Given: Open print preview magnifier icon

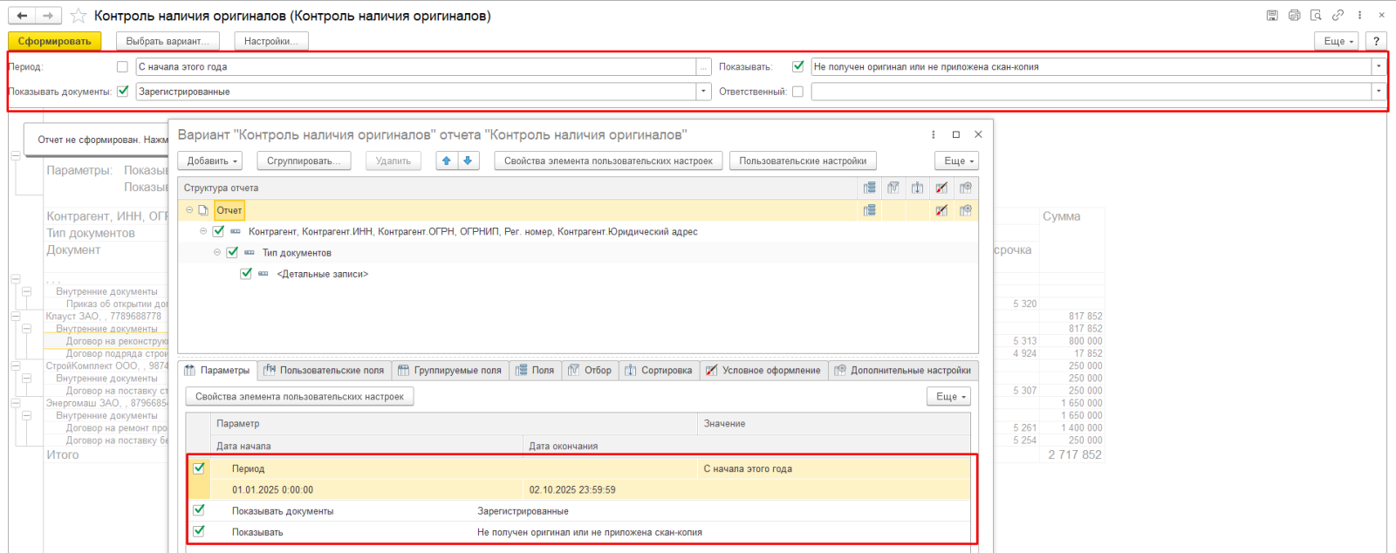Looking at the screenshot, I should pos(1316,16).
